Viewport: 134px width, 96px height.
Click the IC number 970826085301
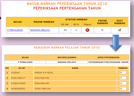(x=18, y=89)
